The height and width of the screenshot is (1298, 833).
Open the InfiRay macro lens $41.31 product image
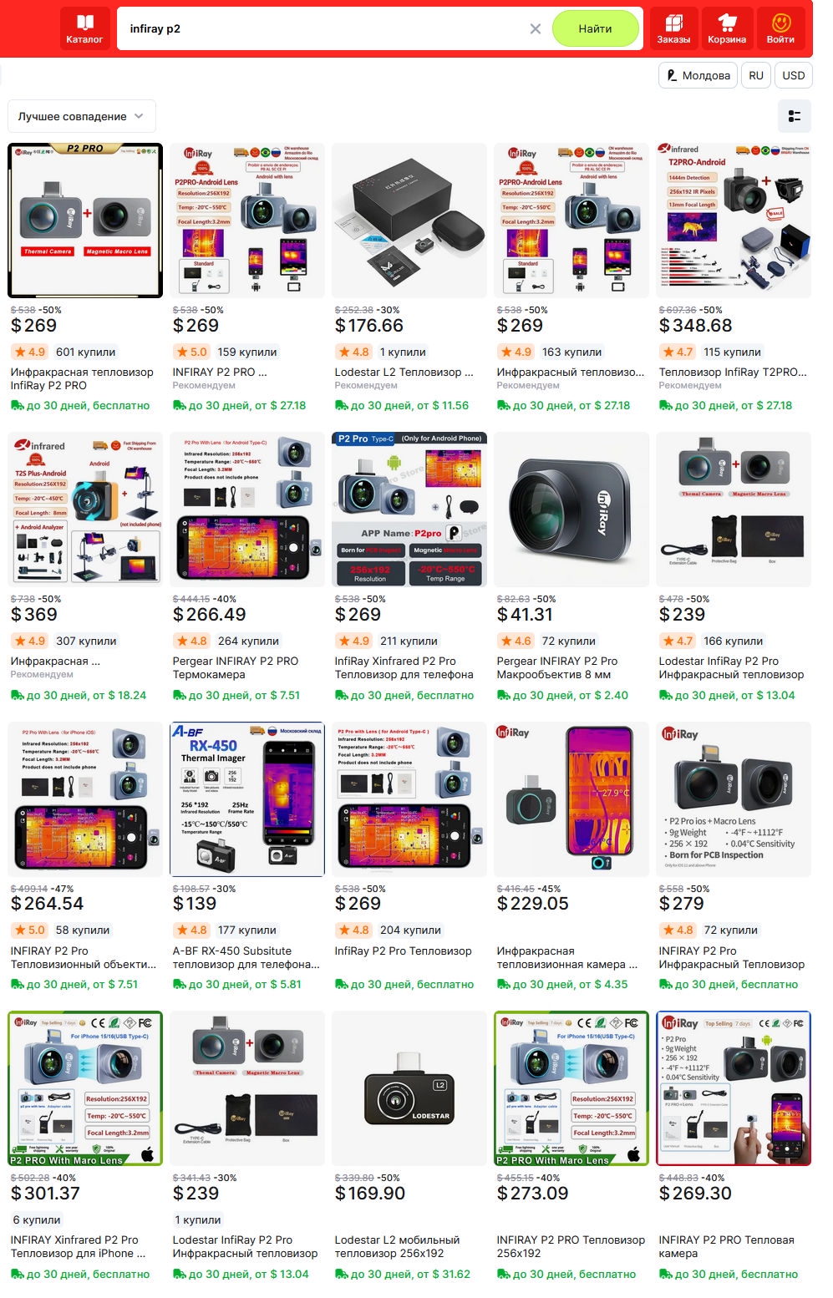tap(571, 510)
